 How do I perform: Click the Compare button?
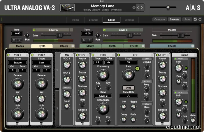(x=159, y=20)
